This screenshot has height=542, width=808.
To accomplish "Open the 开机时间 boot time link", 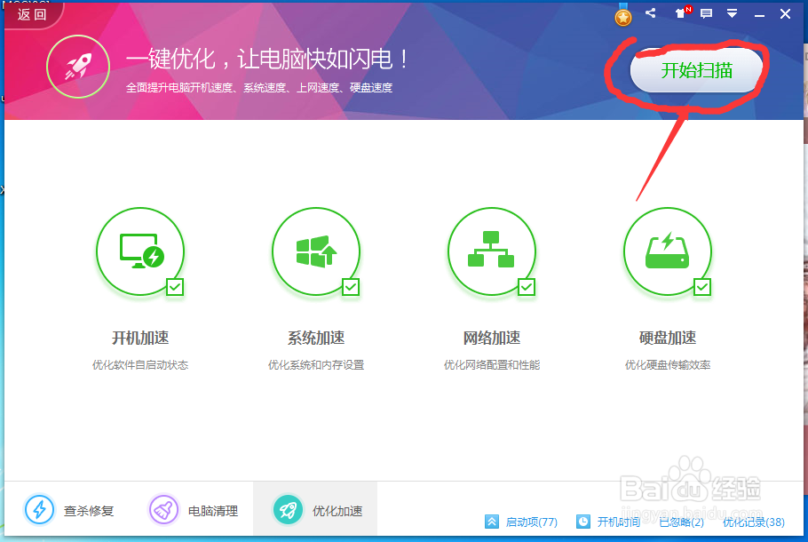I will (x=618, y=522).
